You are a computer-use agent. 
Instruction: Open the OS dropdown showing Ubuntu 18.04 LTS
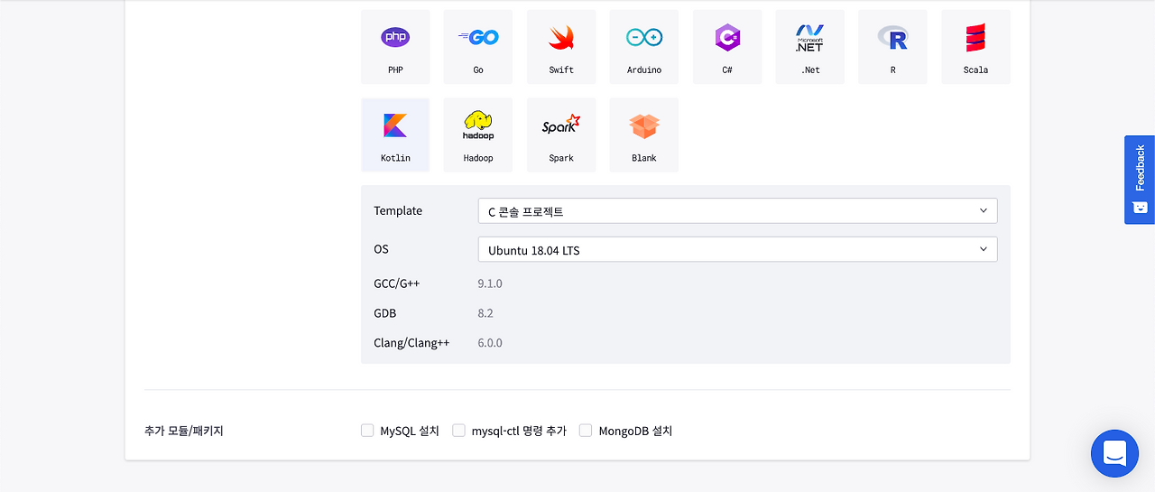(x=737, y=249)
